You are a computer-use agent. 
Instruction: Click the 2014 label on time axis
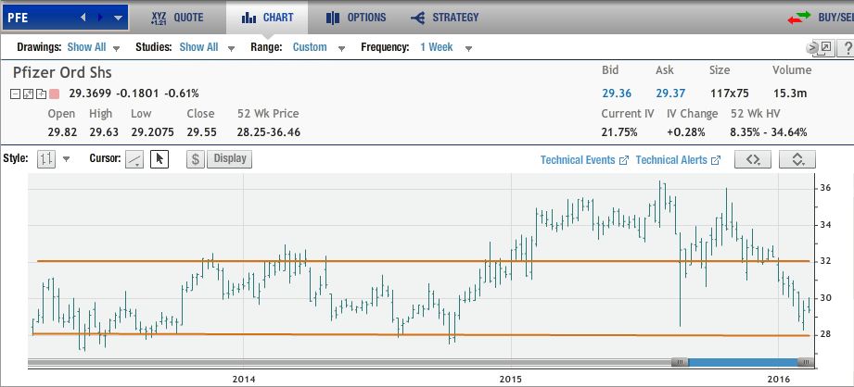tap(244, 379)
